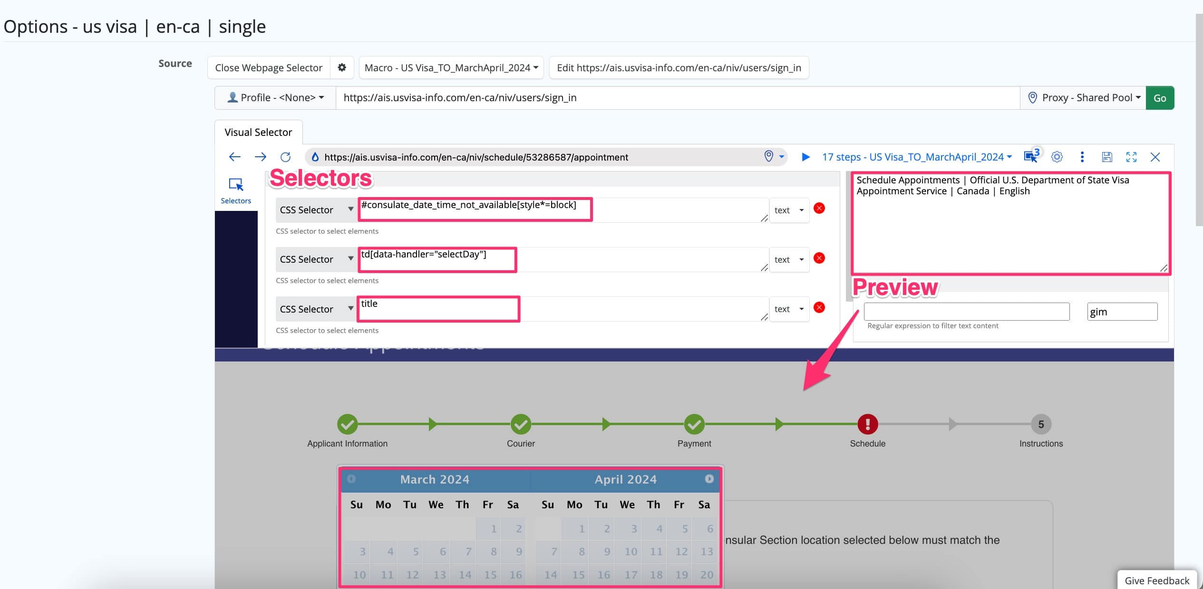Open the three-dot more options menu
Image resolution: width=1203 pixels, height=589 pixels.
[1082, 157]
